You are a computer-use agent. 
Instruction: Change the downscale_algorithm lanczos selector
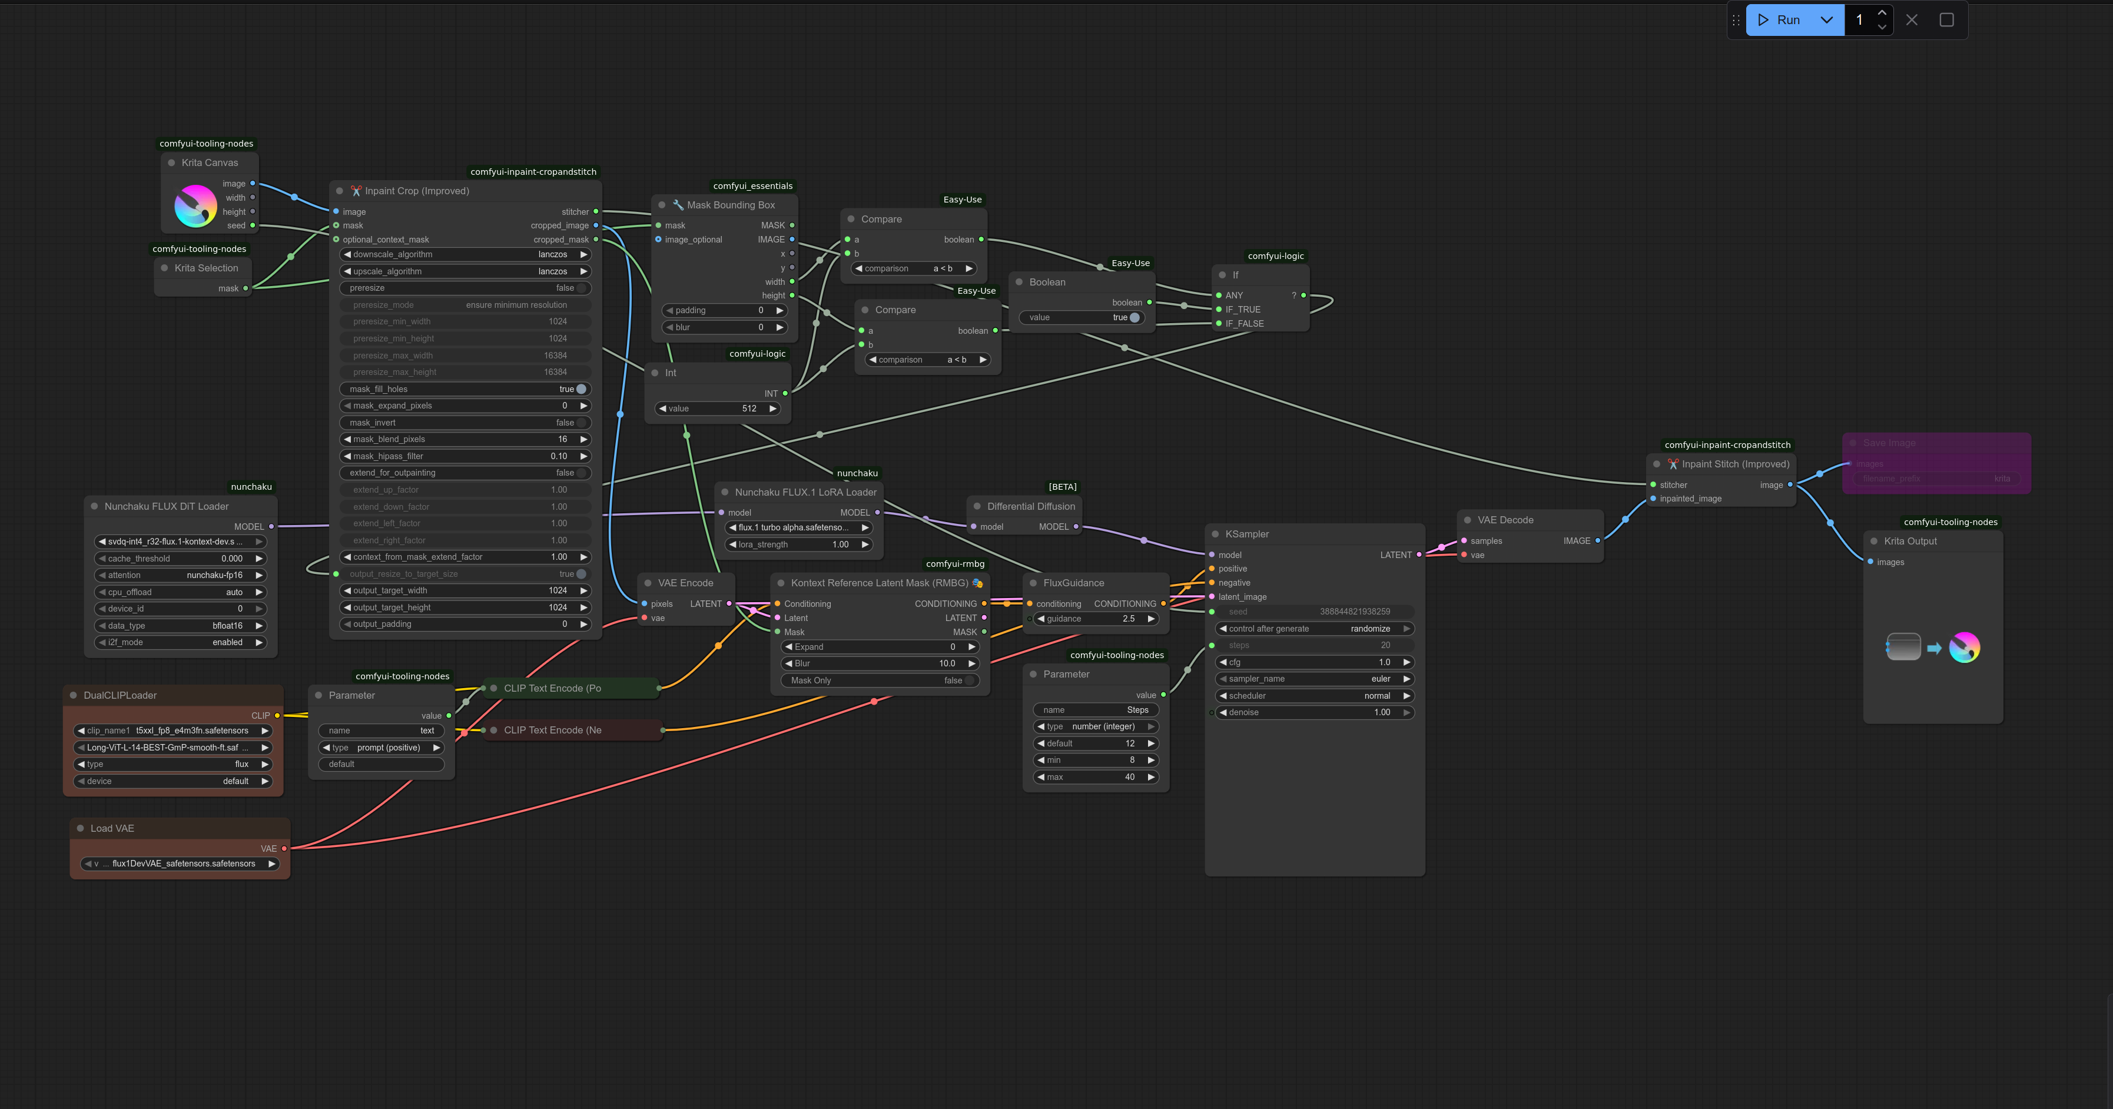coord(465,254)
